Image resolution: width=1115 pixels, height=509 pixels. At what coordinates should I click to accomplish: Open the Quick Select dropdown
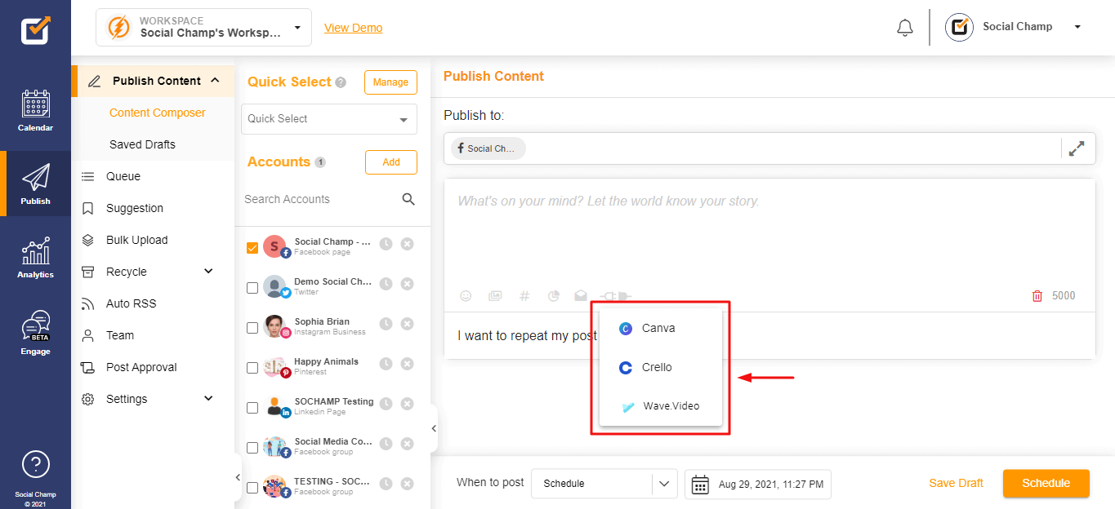(329, 119)
